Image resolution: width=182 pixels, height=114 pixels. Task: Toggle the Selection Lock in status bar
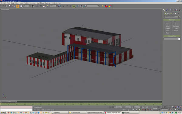(x=113, y=107)
